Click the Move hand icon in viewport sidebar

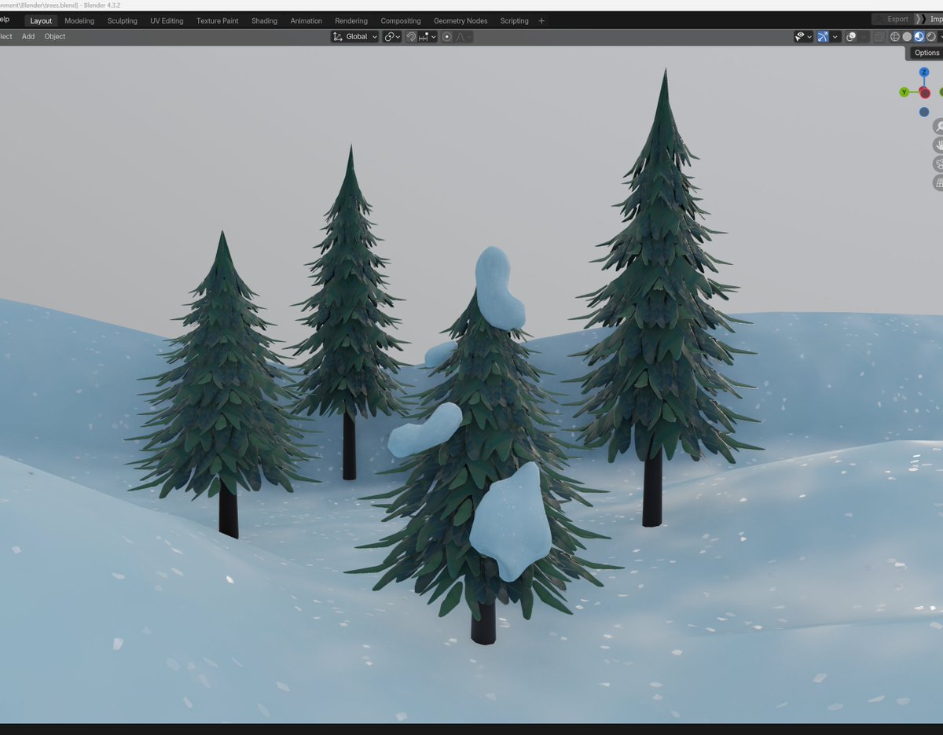click(938, 145)
